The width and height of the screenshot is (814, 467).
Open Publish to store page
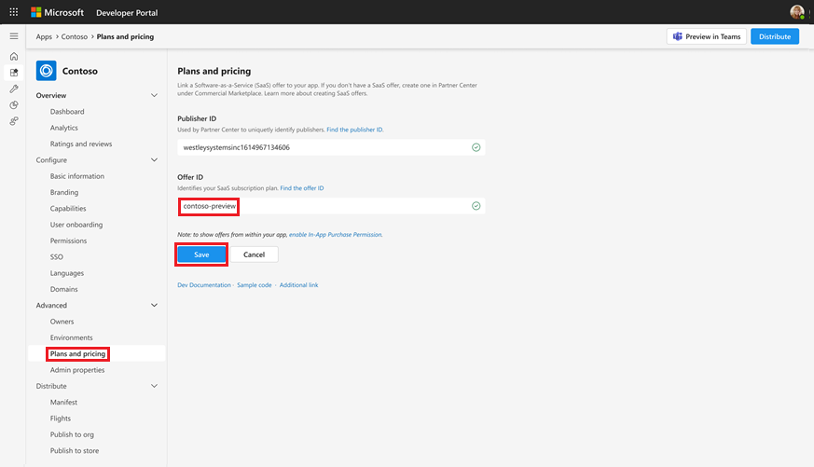pos(75,450)
